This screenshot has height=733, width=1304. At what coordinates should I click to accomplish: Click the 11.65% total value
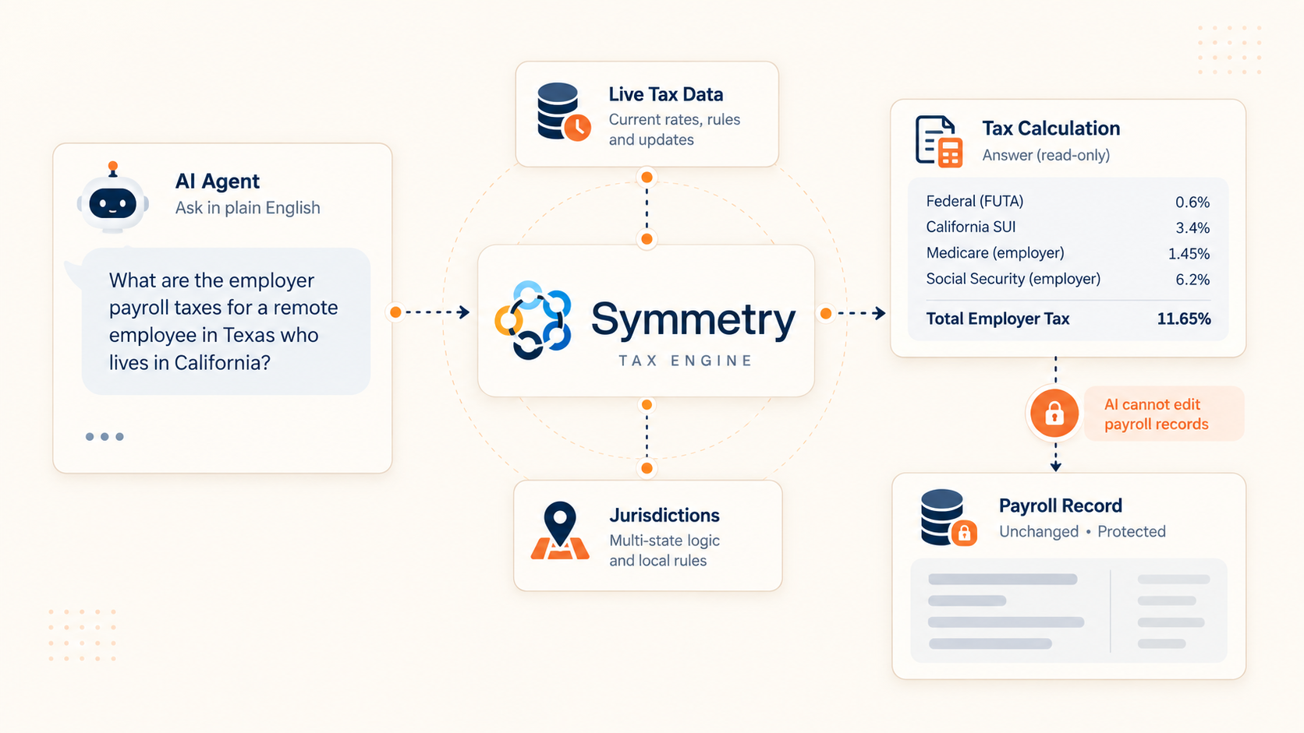tap(1184, 319)
